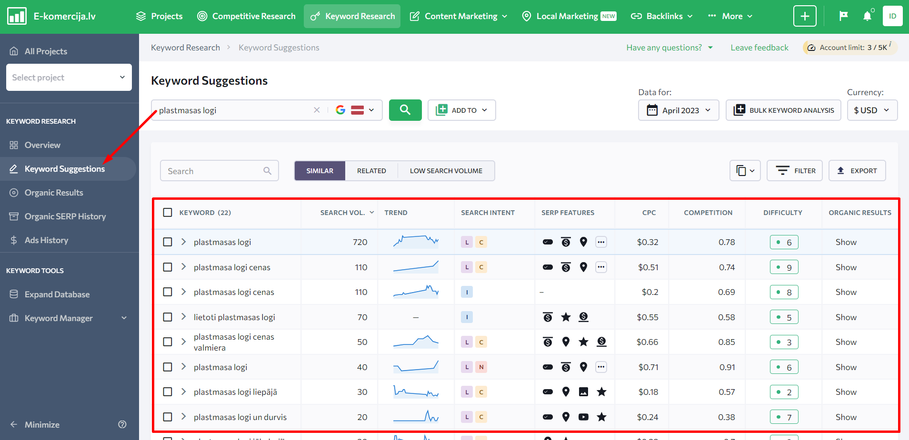Image resolution: width=909 pixels, height=440 pixels.
Task: Click the green search magnifier button
Action: (x=405, y=110)
